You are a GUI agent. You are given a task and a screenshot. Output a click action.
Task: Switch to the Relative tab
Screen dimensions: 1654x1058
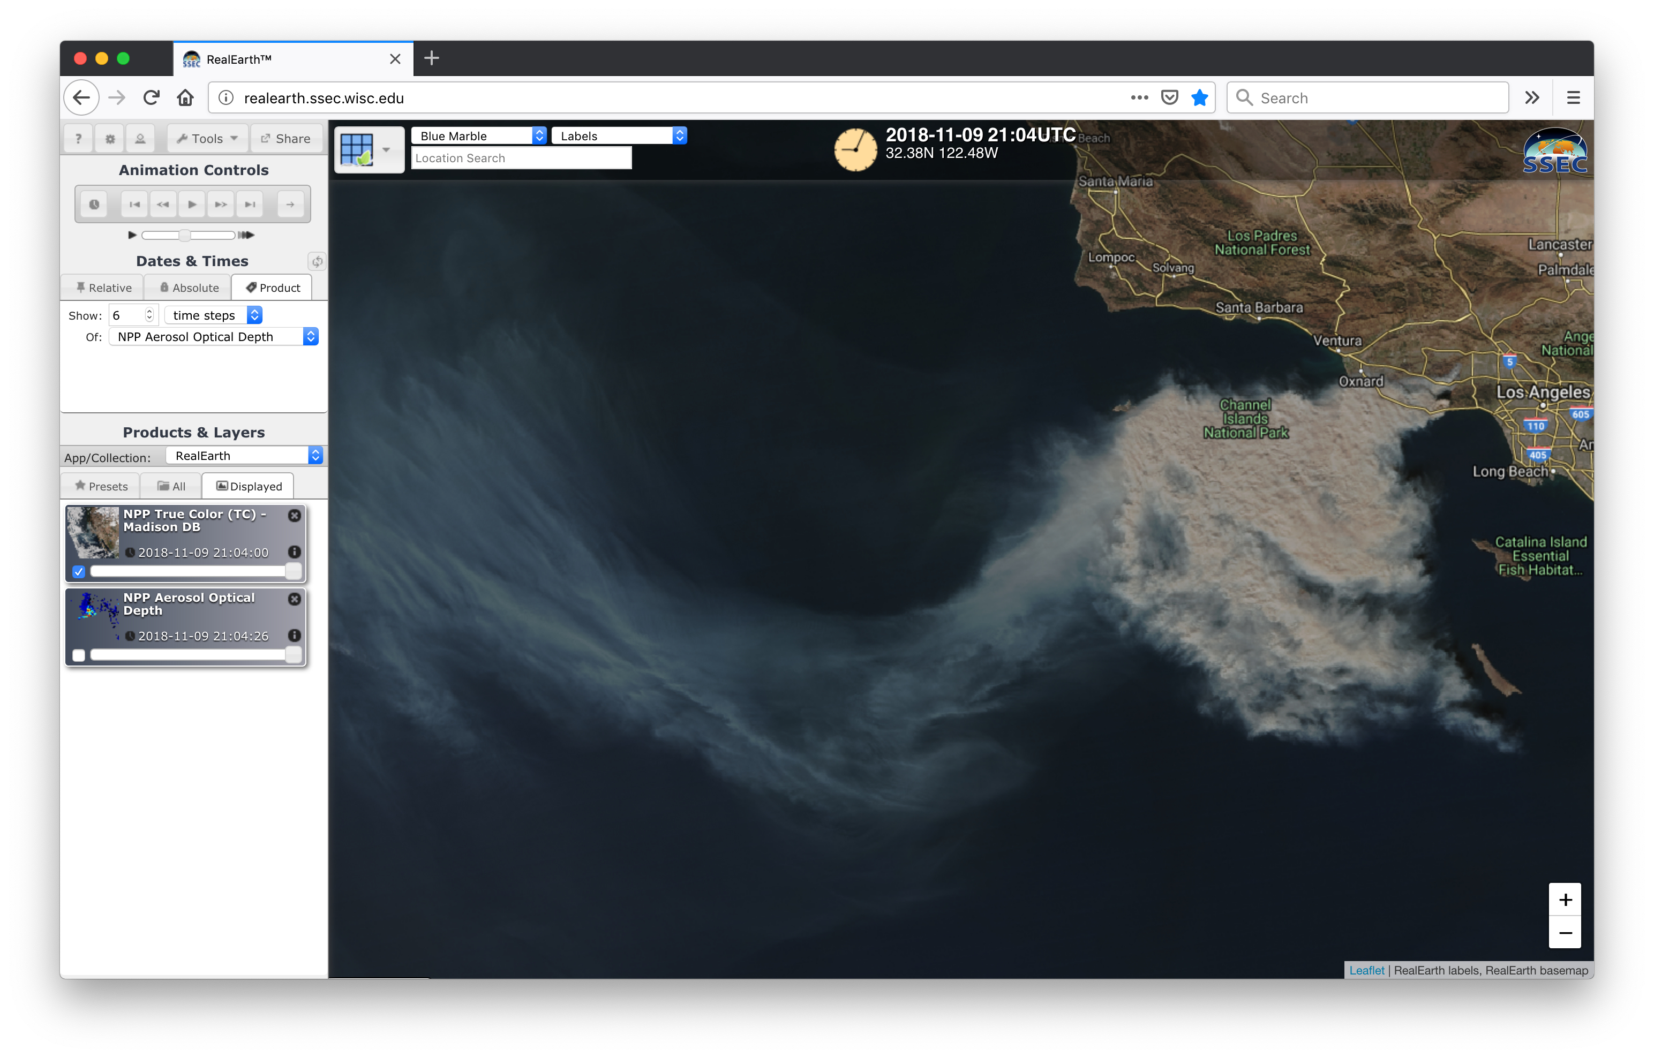click(x=103, y=288)
